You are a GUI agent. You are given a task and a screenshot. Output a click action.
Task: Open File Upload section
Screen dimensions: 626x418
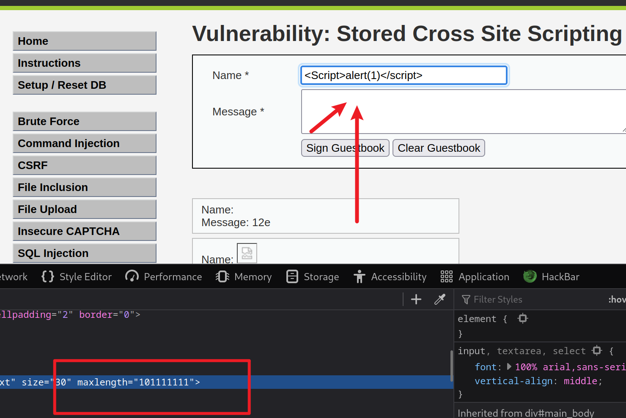click(85, 209)
